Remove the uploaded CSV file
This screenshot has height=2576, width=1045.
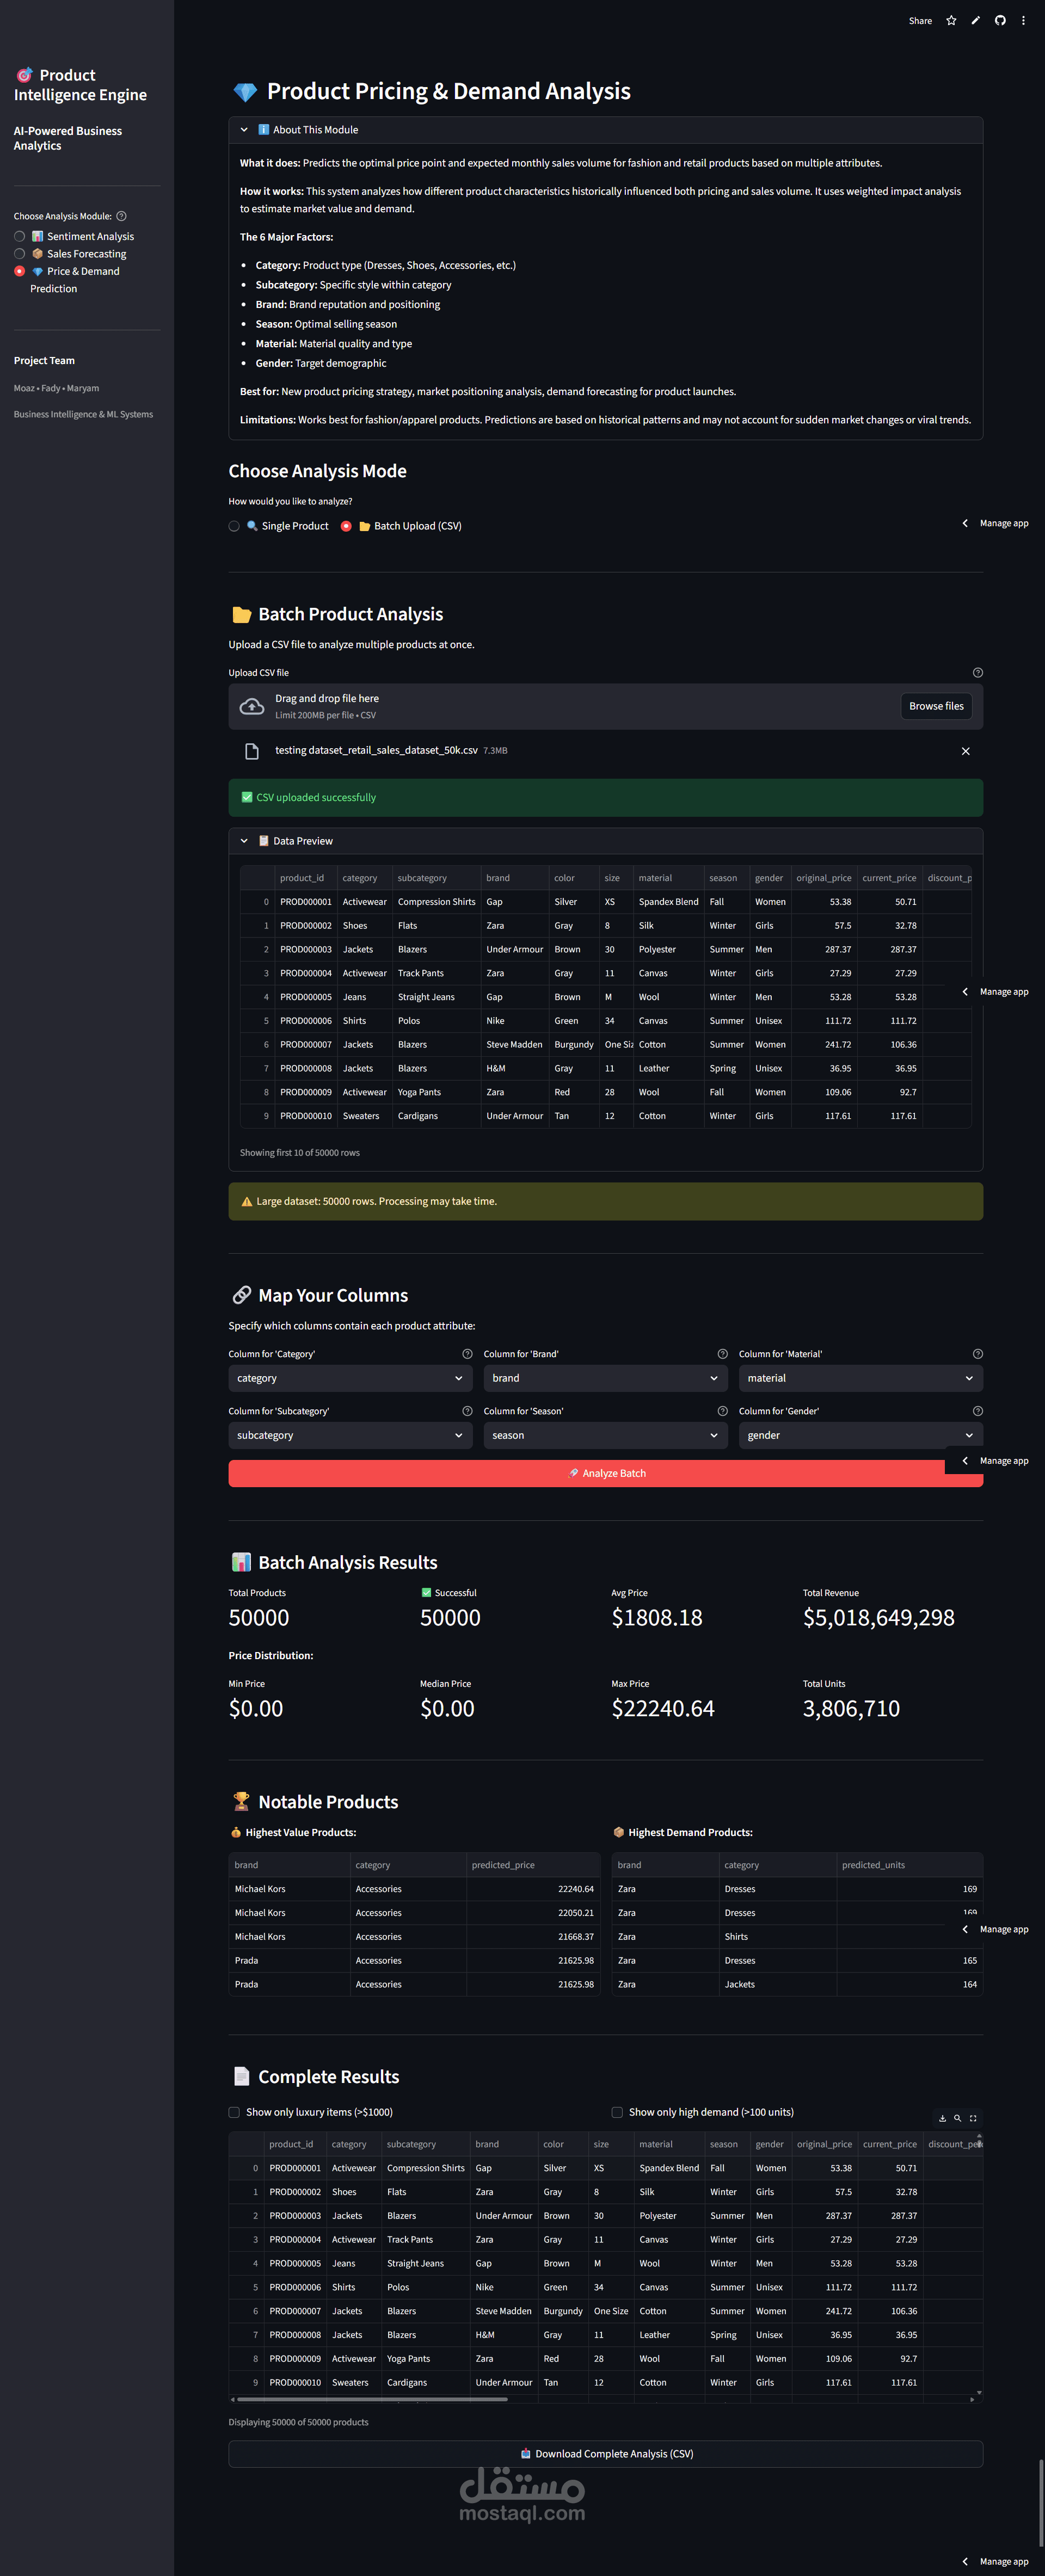tap(965, 751)
